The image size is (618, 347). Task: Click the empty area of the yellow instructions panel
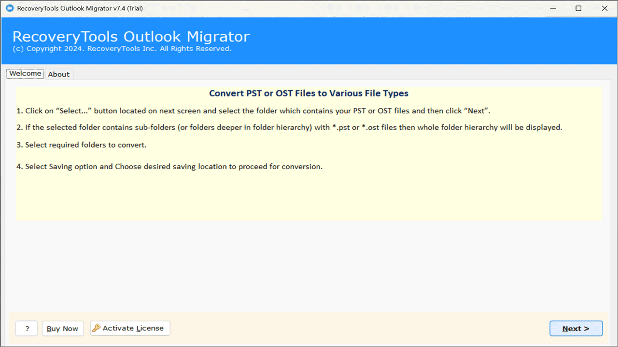(x=309, y=198)
